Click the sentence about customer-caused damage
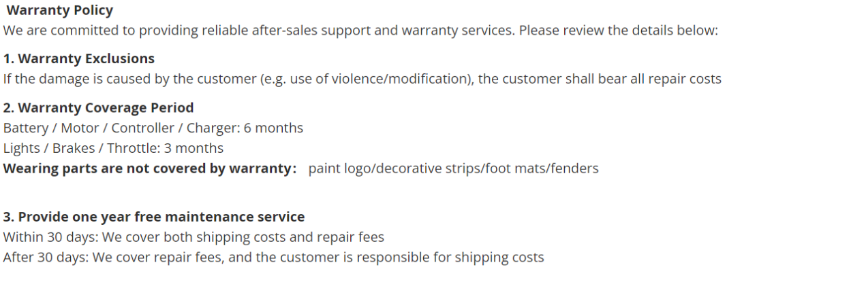Image resolution: width=851 pixels, height=301 pixels. coord(362,79)
